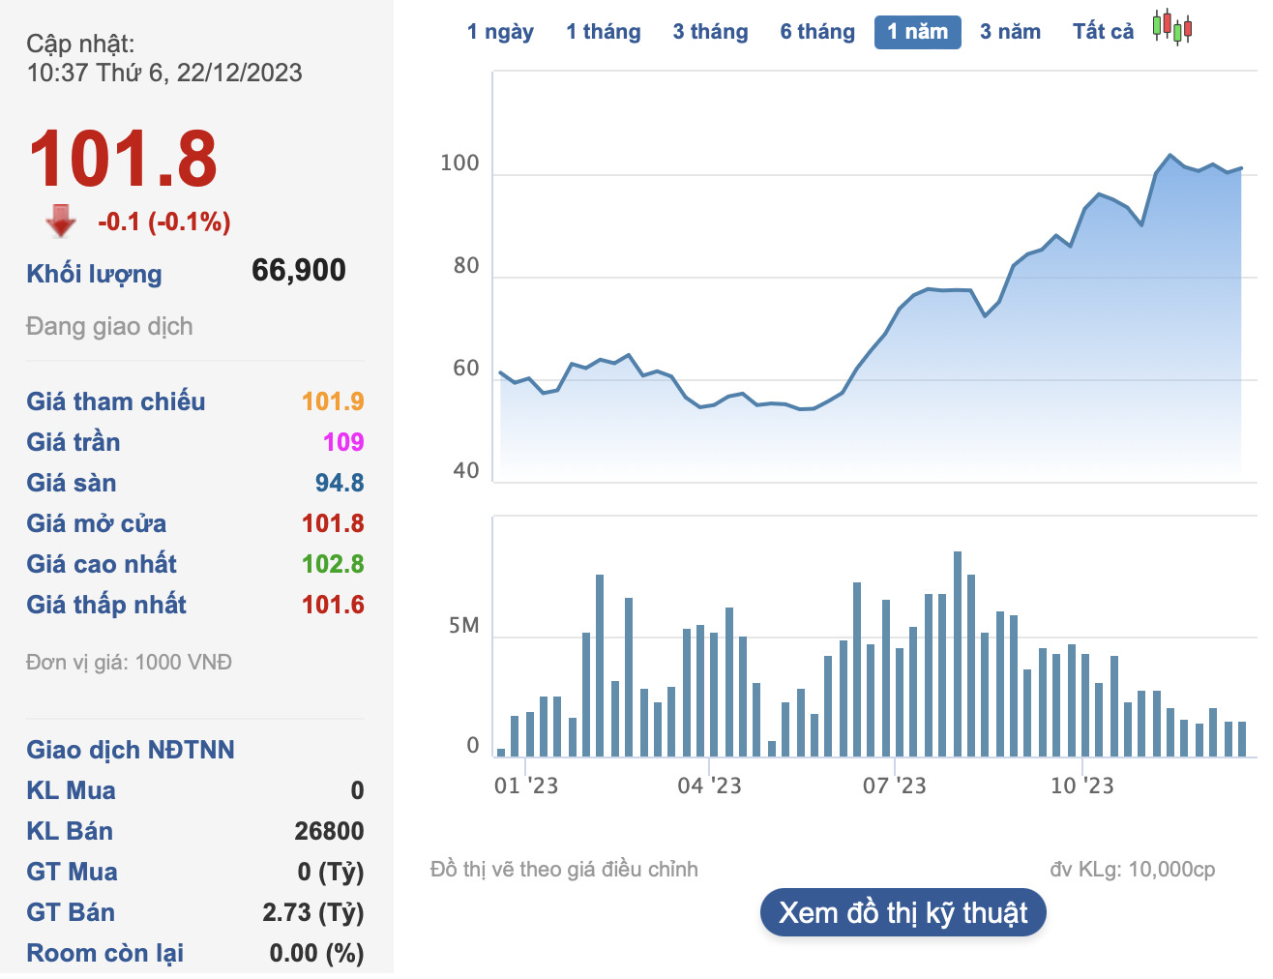Click the price line peak above 100
1273x979 pixels.
[1170, 155]
